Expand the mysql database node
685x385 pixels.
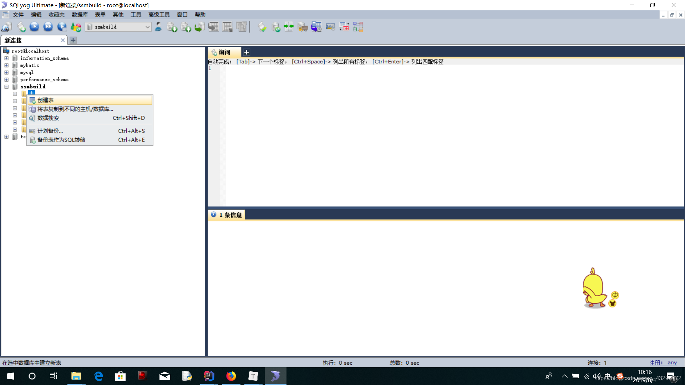pyautogui.click(x=6, y=72)
